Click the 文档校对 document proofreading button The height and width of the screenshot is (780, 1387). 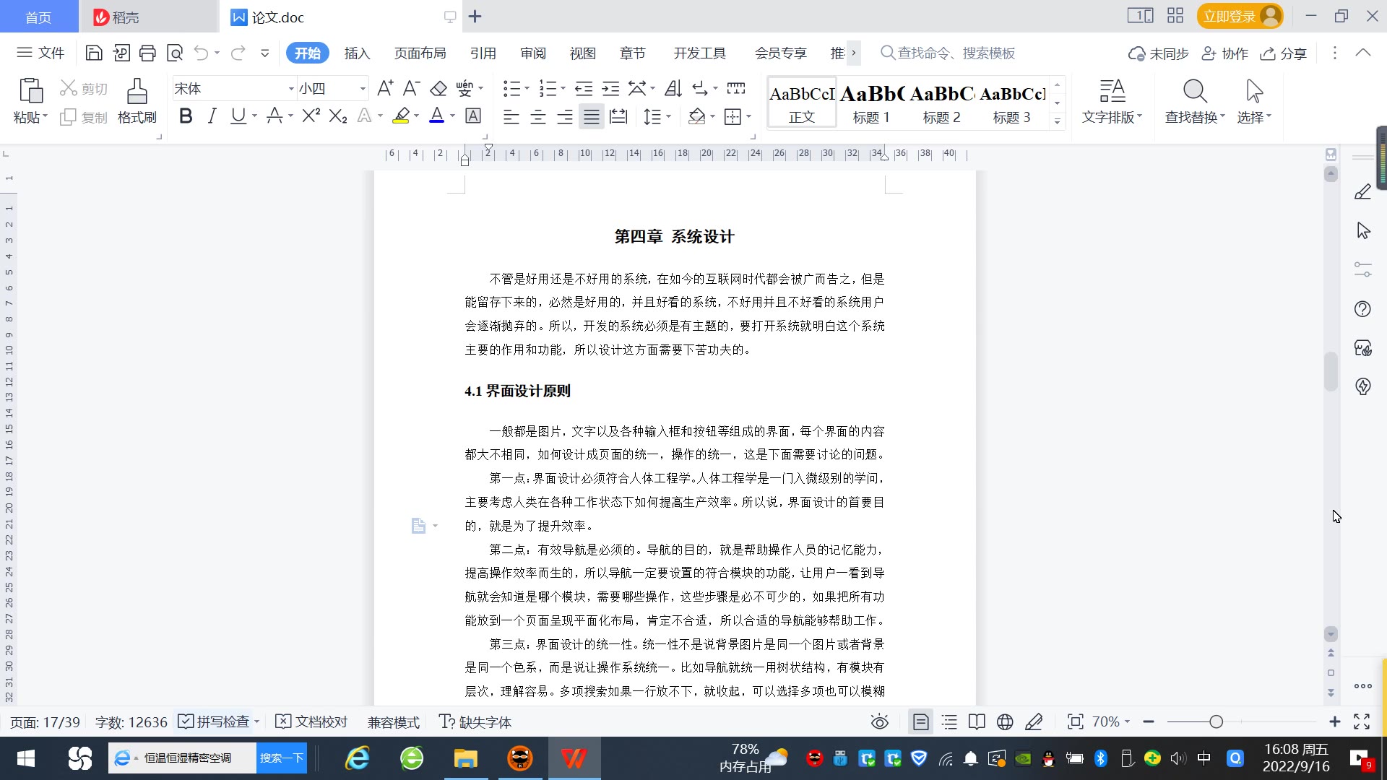click(x=312, y=722)
